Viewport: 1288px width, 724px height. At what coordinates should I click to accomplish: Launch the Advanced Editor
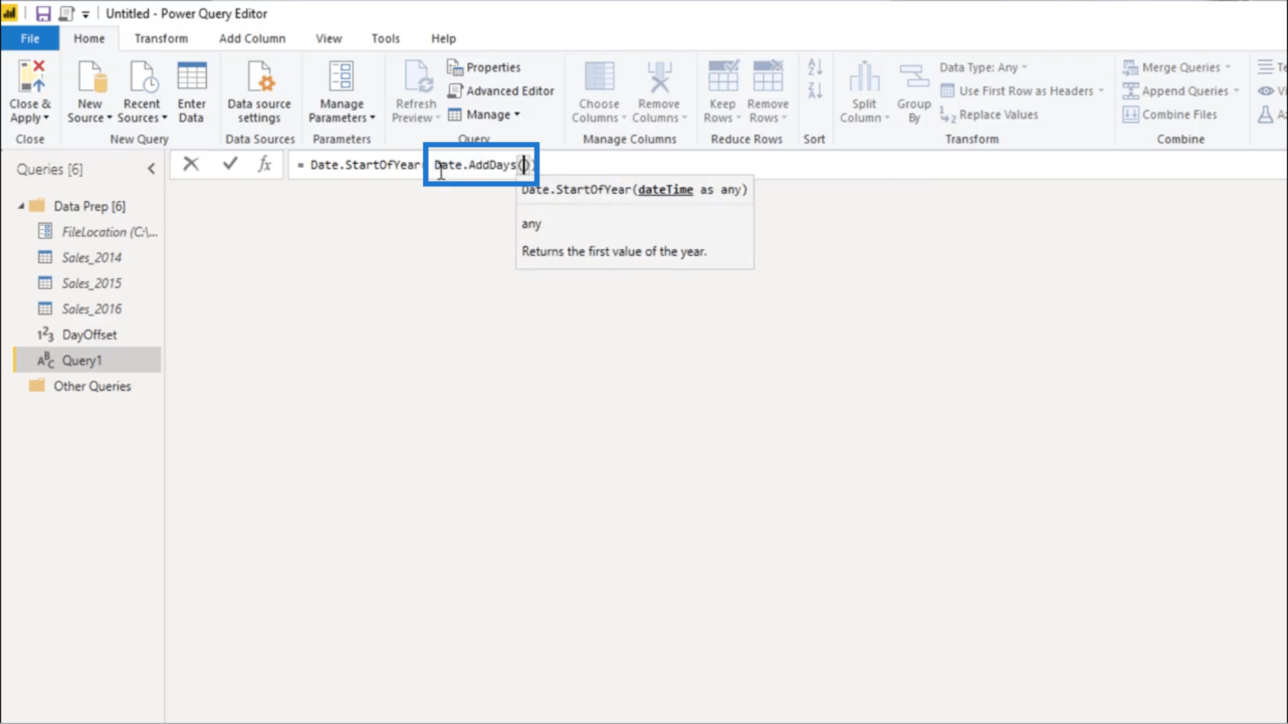click(x=501, y=90)
